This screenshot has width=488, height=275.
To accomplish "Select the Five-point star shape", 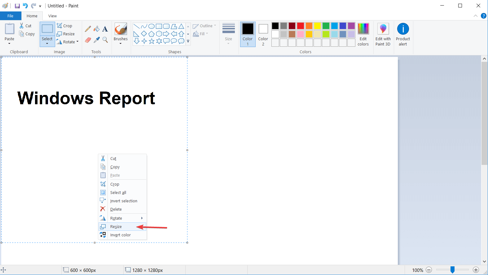I will pos(152,41).
